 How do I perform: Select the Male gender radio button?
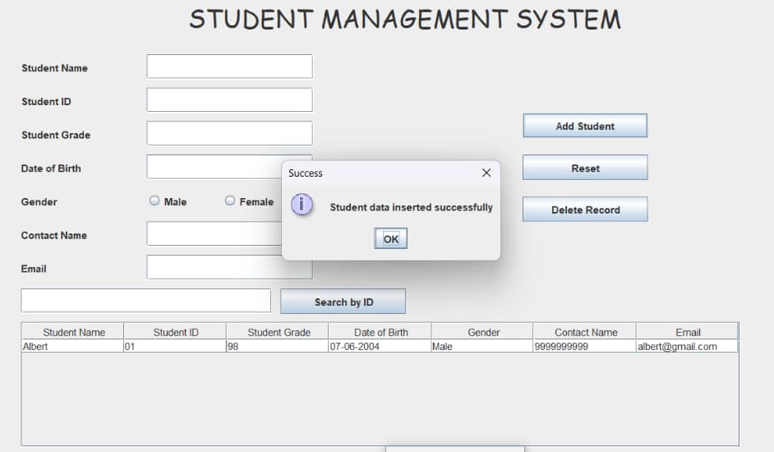[x=154, y=201]
